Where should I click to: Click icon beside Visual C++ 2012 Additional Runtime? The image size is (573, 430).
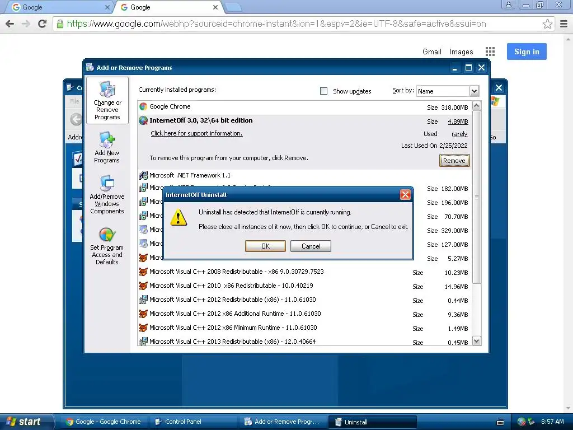coord(143,314)
